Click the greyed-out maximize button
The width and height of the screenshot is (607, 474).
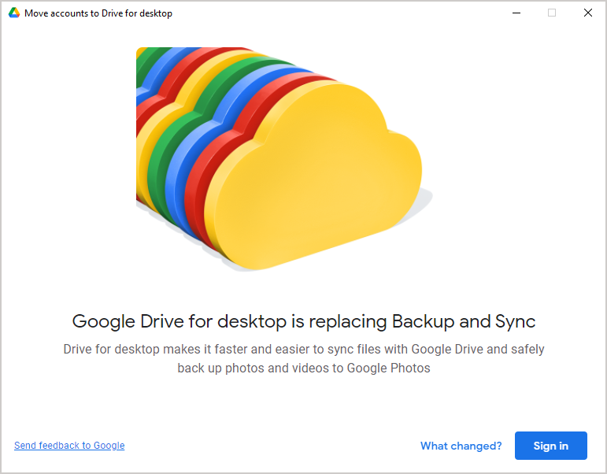tap(552, 13)
